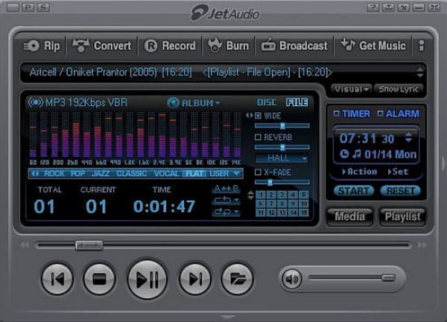This screenshot has width=447, height=322.
Task: Click the X-FADE level slider
Action: (x=282, y=183)
